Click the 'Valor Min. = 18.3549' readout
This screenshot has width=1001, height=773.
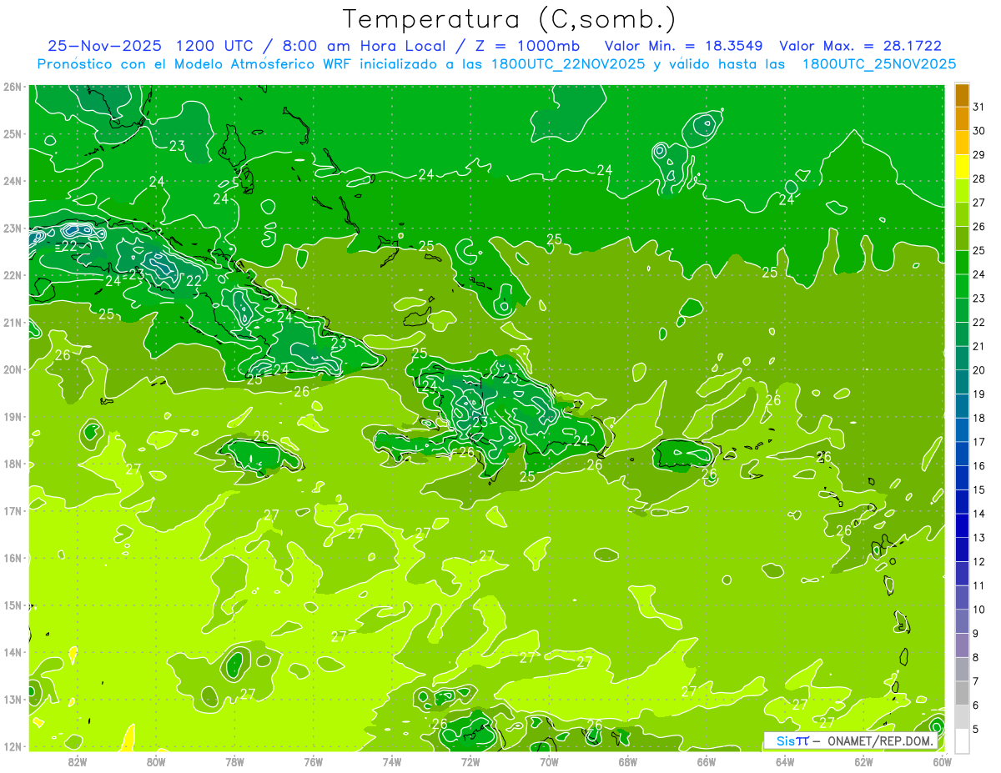click(x=684, y=46)
